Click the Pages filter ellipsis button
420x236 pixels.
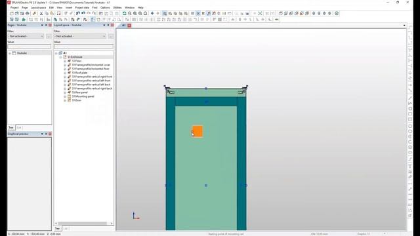pos(49,36)
